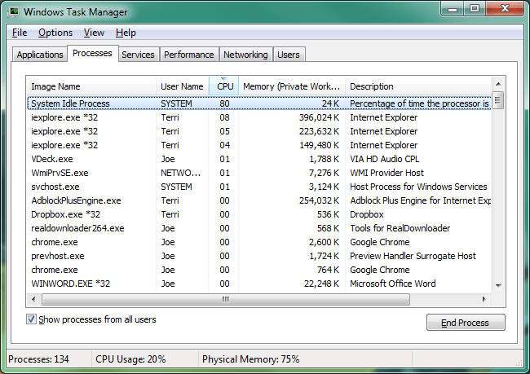The image size is (530, 374).
Task: Select the WINWORD.EXE *32 process row
Action: point(259,284)
